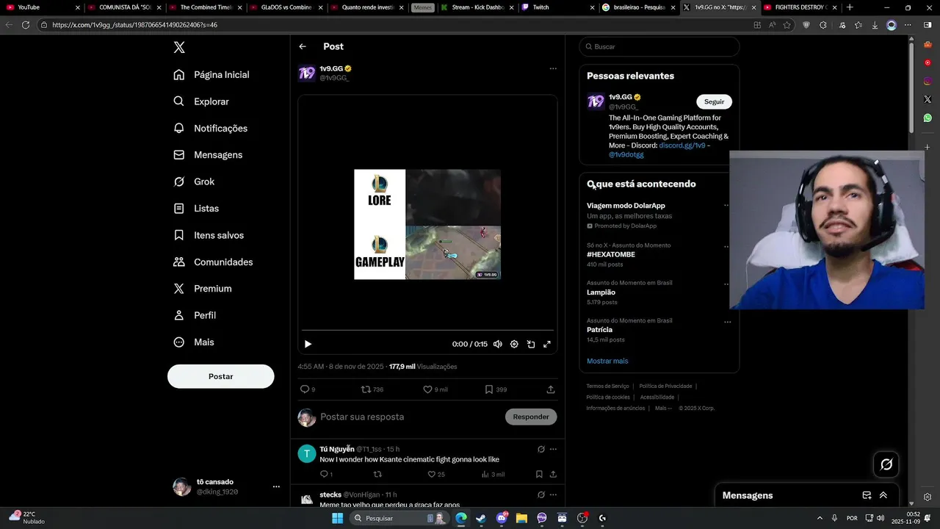The width and height of the screenshot is (940, 529).
Task: Switch to the YouTube browser tab
Action: [43, 7]
